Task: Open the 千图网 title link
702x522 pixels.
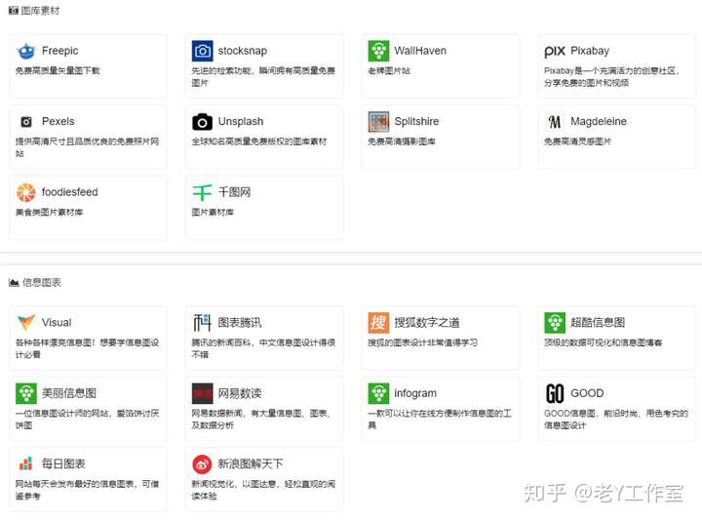Action: point(234,192)
